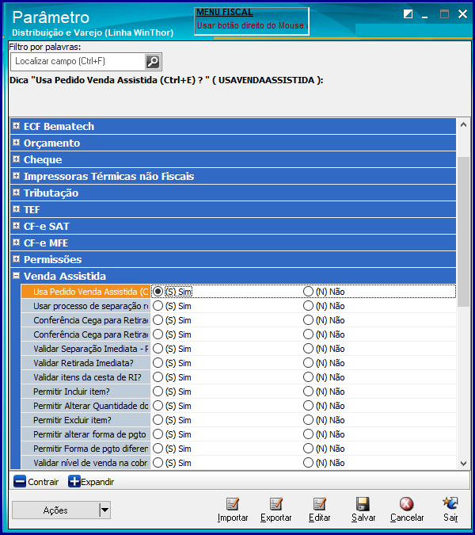The width and height of the screenshot is (475, 535).
Task: Select row Permitir Forma de pgto diferente
Action: (85, 449)
